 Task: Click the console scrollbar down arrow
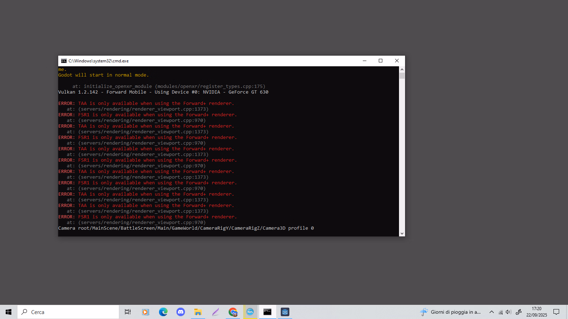tap(402, 233)
